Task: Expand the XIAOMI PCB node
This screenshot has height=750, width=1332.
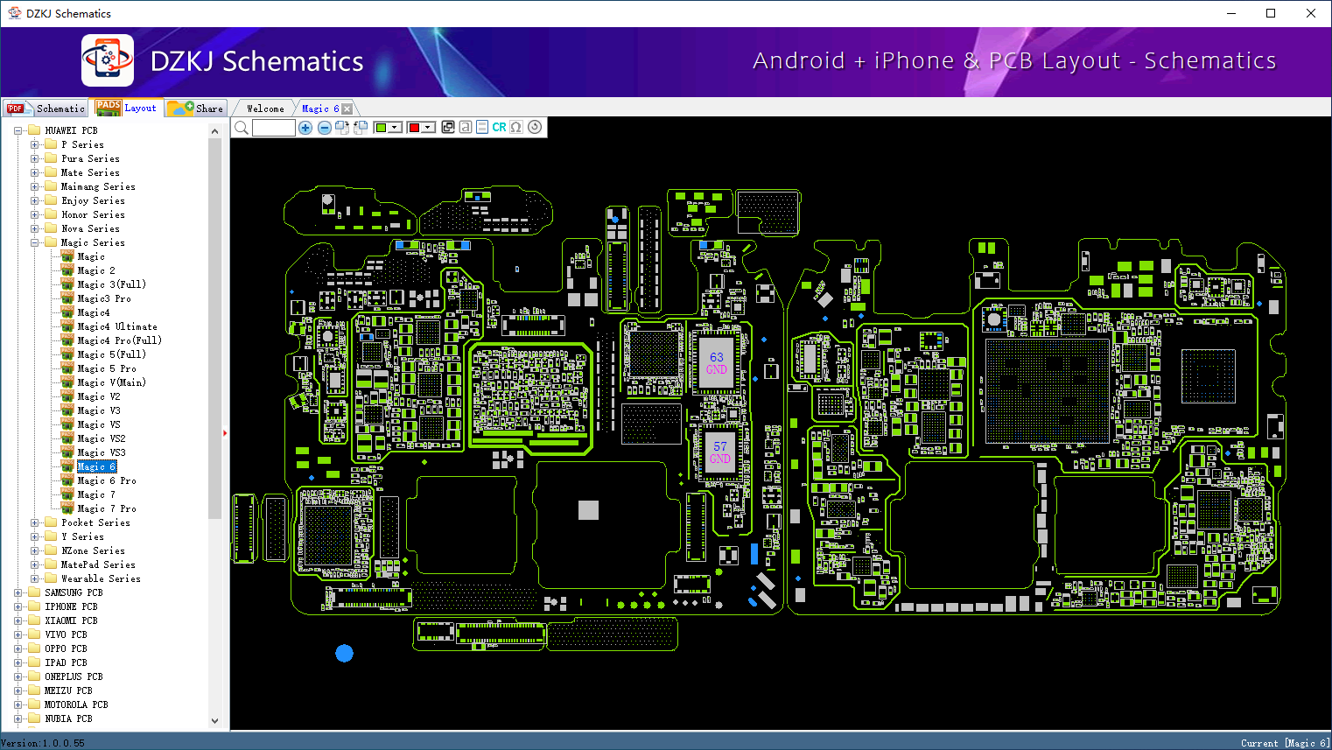Action: click(x=18, y=620)
